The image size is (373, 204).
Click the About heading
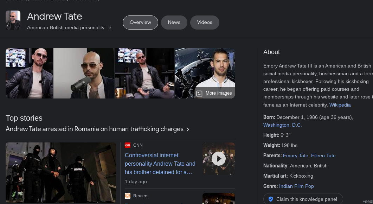click(271, 52)
